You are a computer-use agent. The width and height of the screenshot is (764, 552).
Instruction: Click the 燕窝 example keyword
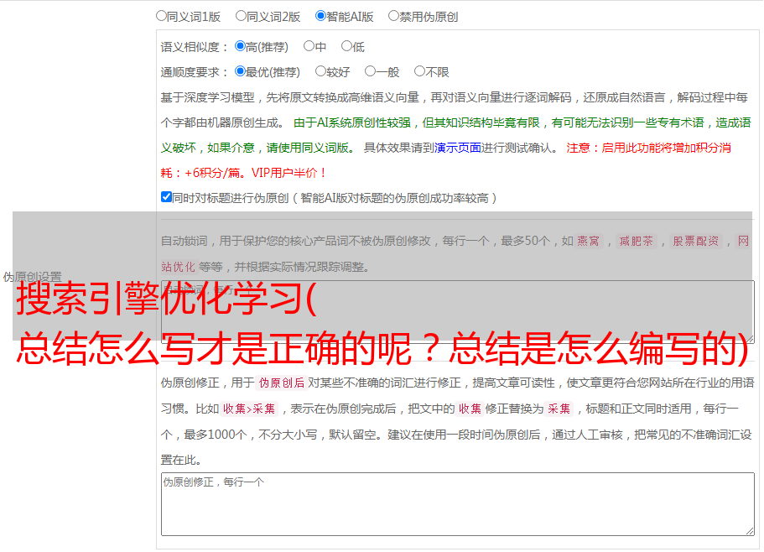(588, 241)
